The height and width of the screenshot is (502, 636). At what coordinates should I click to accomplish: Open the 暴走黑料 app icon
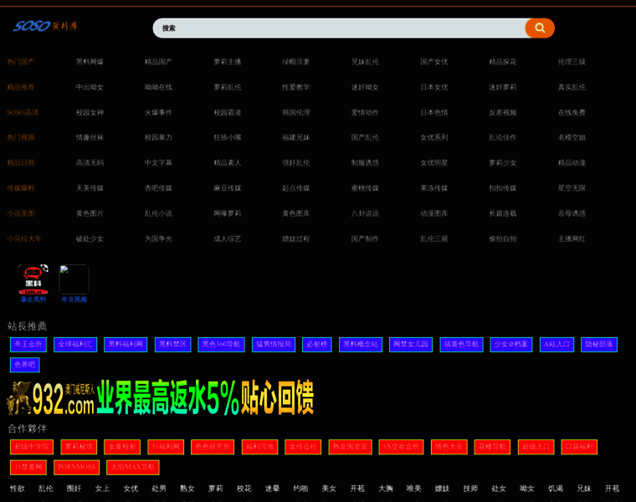pos(33,280)
